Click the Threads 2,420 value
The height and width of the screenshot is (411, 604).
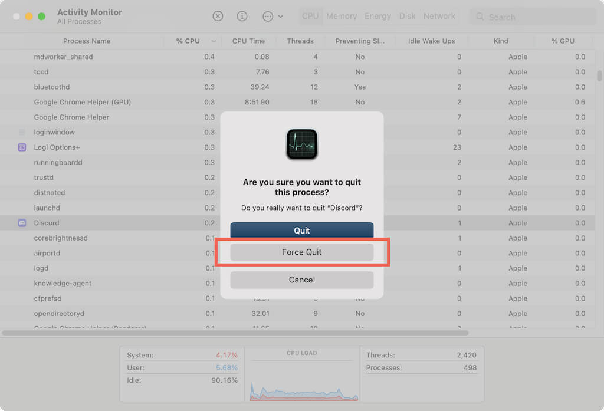click(x=467, y=355)
